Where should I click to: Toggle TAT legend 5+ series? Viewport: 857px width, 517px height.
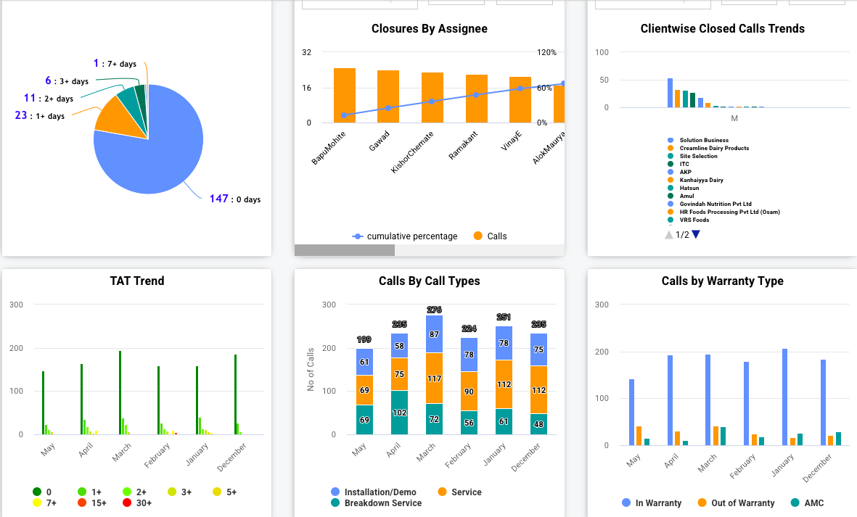tap(225, 492)
